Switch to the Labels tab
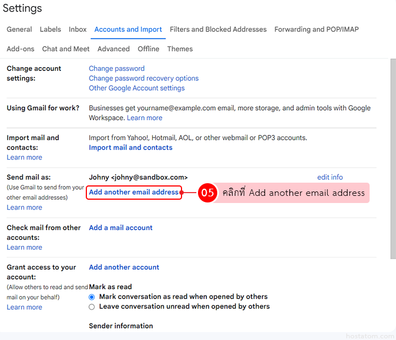Image resolution: width=396 pixels, height=340 pixels. coord(51,29)
